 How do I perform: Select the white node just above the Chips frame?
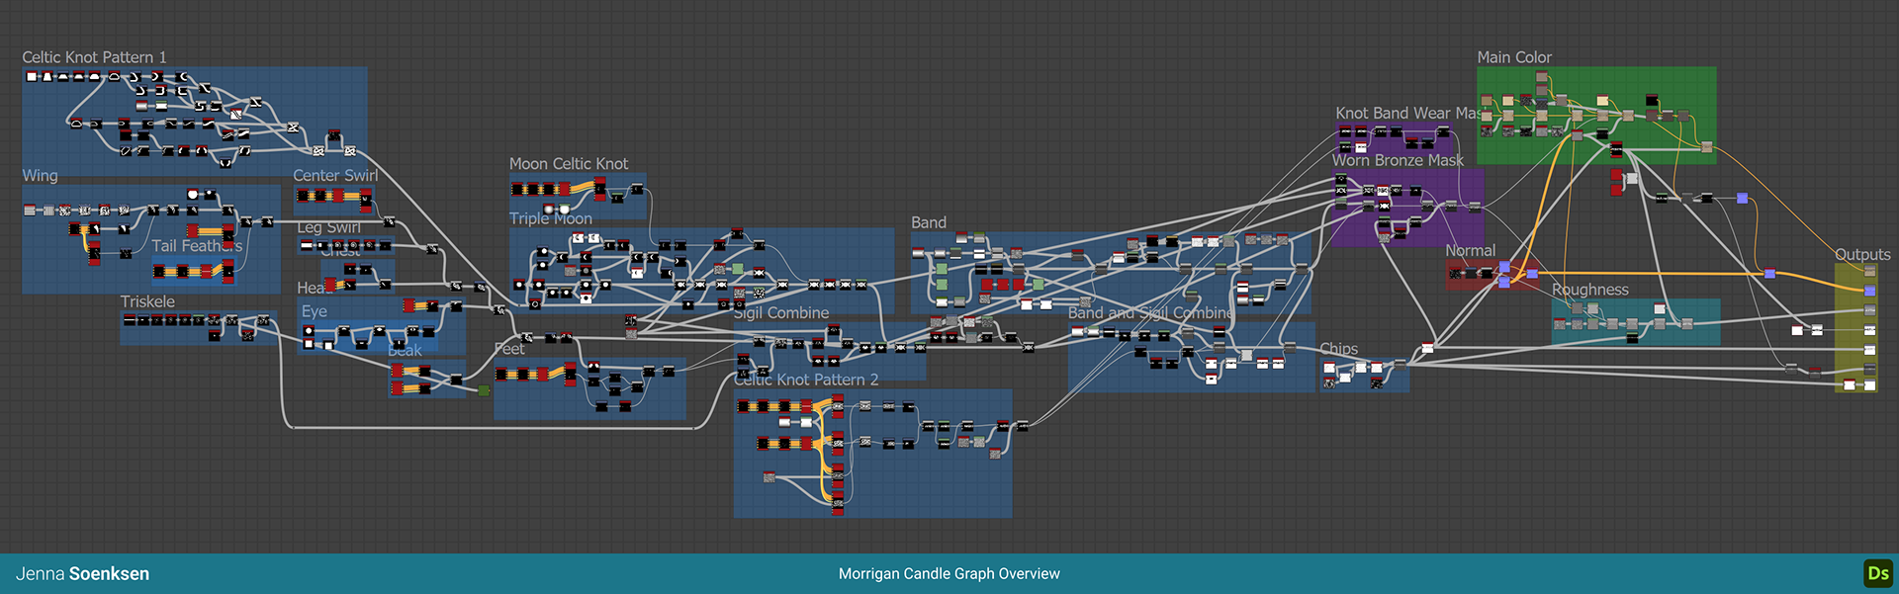[x=1427, y=347]
